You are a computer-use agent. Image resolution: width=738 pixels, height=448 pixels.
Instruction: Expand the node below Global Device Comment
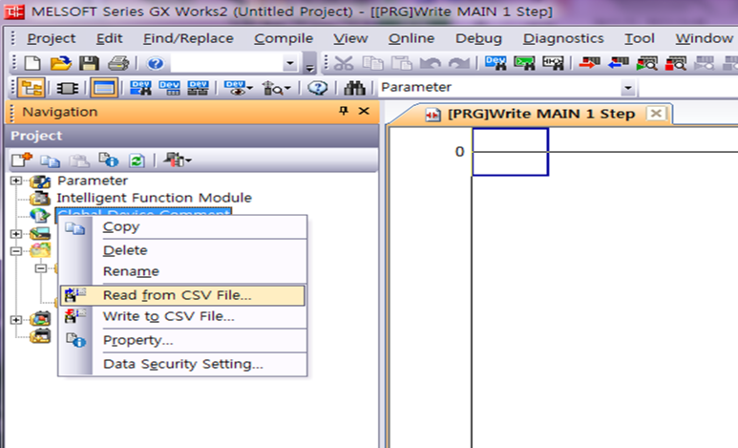click(x=15, y=234)
